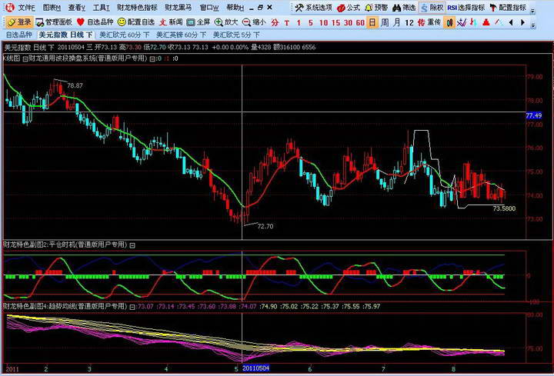Switch to 美元指数 日线 tab

[65, 35]
